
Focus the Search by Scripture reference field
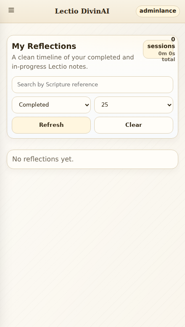(x=92, y=85)
